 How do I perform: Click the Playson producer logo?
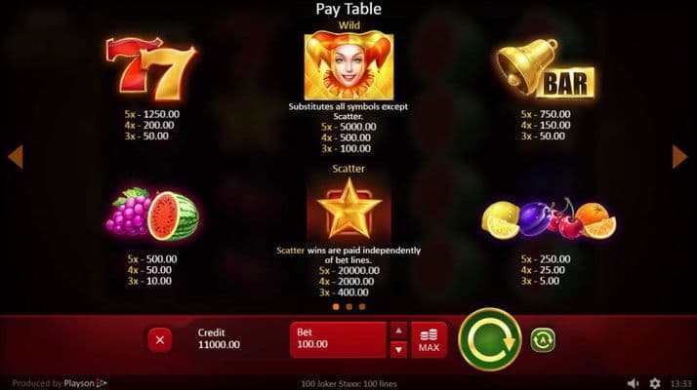point(85,383)
